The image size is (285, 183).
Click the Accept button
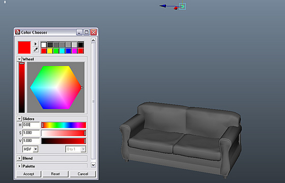(x=28, y=174)
